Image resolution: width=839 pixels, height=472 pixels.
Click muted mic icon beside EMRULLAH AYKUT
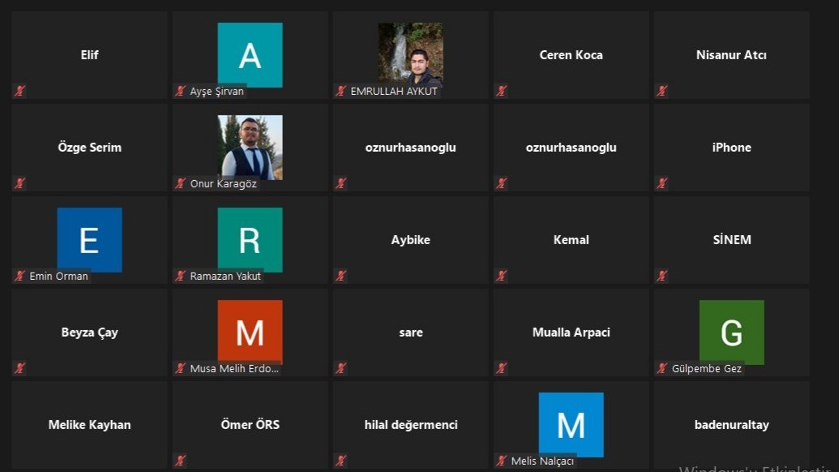(x=340, y=91)
